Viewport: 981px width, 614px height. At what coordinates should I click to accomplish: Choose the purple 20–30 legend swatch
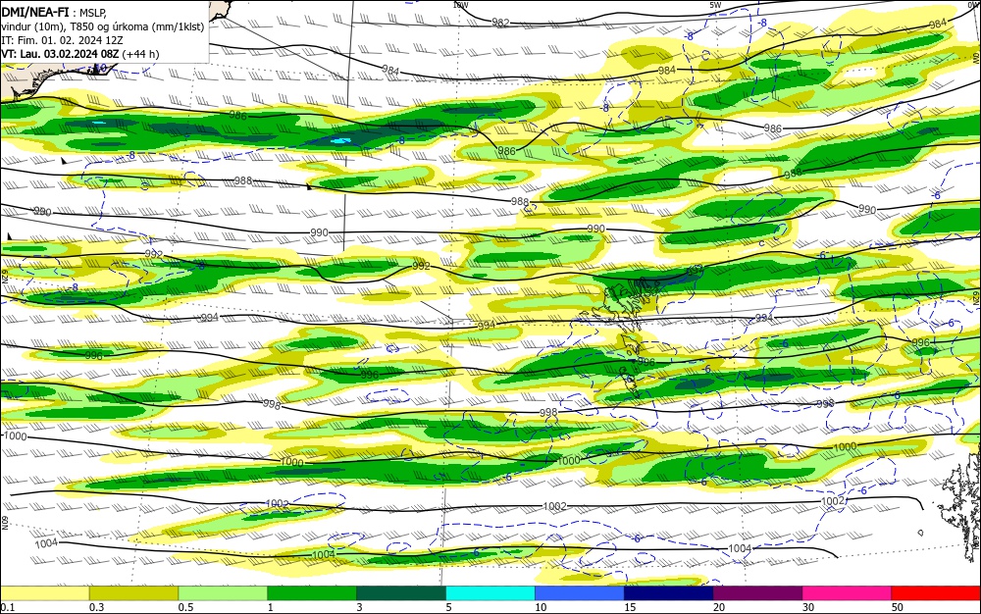coord(757,593)
